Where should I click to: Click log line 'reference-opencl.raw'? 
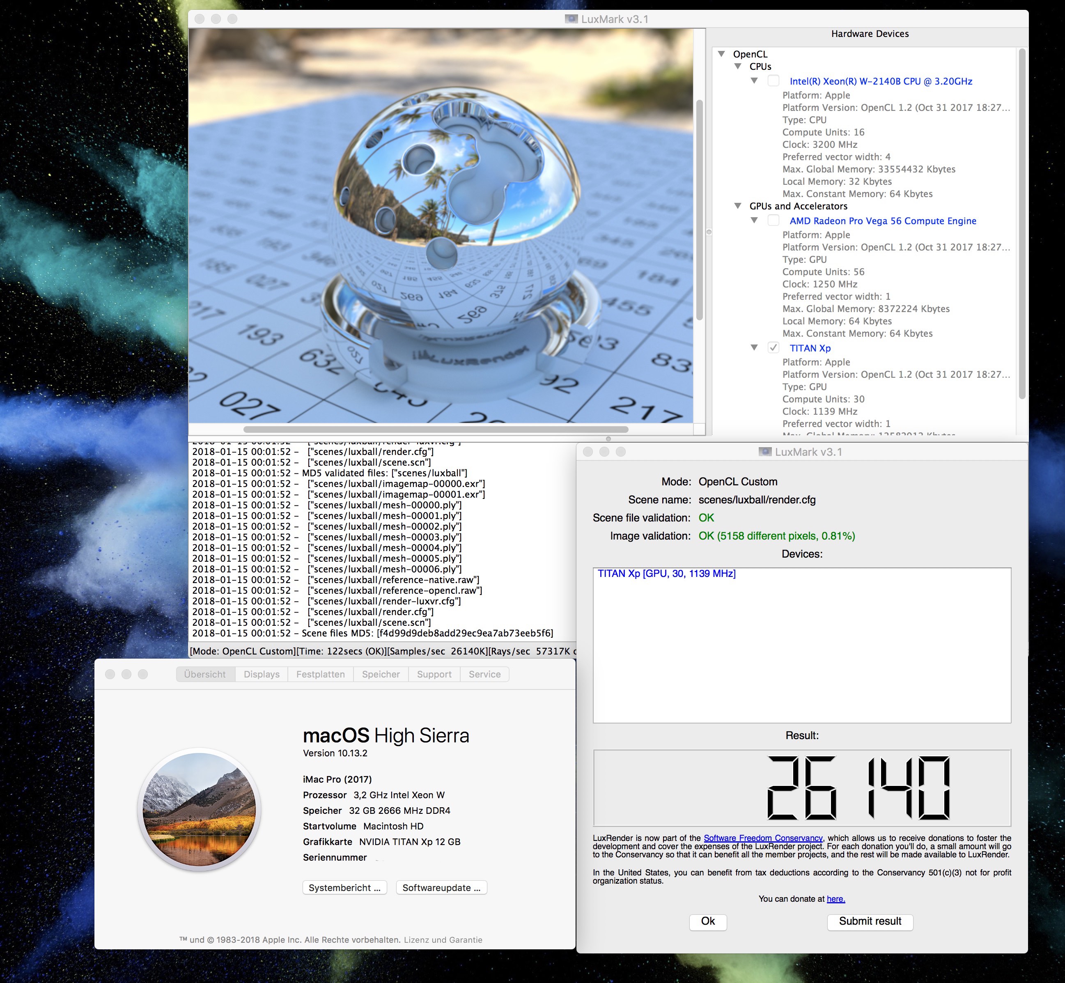[x=337, y=590]
